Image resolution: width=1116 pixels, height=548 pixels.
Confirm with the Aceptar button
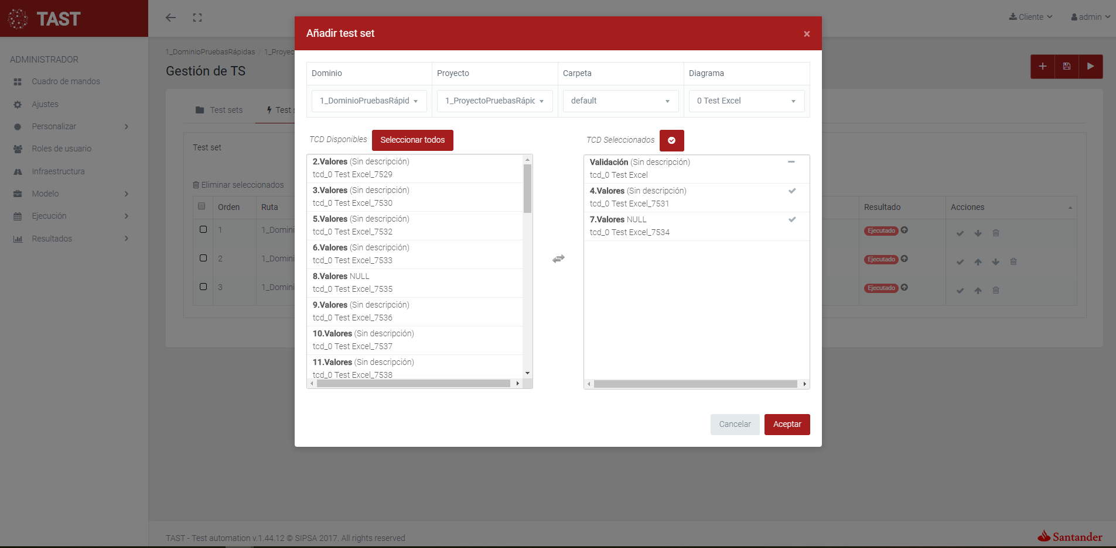786,425
